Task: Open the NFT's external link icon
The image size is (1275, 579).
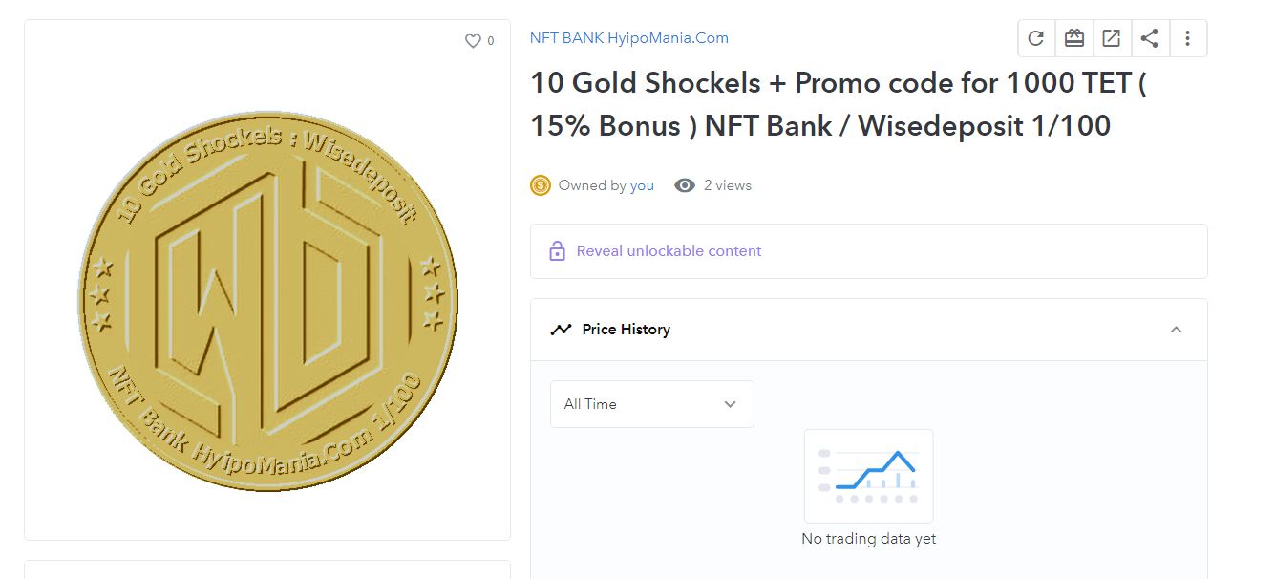Action: point(1112,38)
